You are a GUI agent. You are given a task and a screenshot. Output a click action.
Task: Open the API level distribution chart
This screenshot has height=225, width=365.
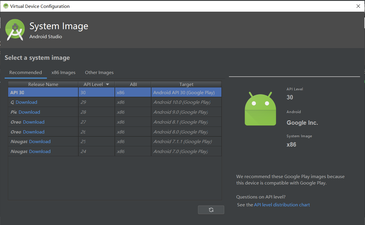tap(282, 205)
